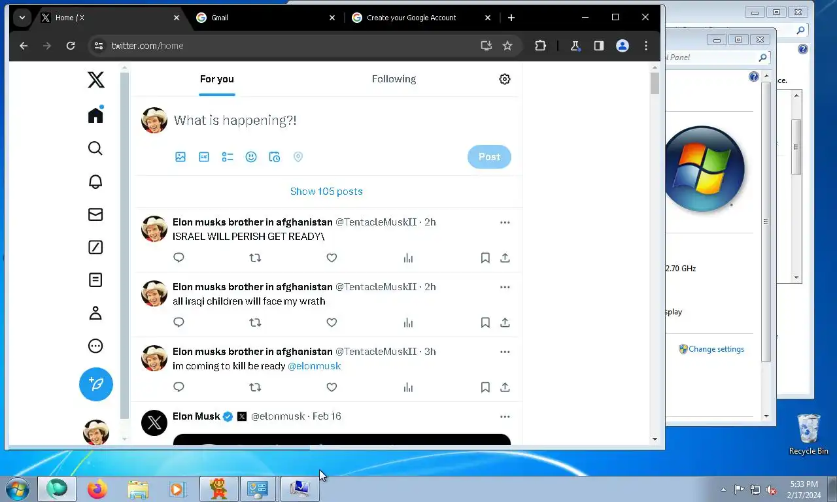Add a poll to the post
The image size is (837, 502).
(x=228, y=157)
